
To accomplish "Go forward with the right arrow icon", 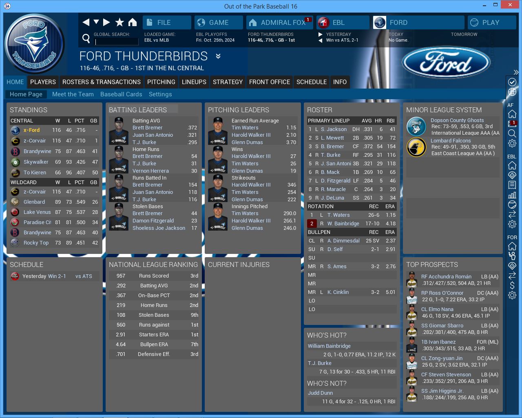I will click(106, 22).
